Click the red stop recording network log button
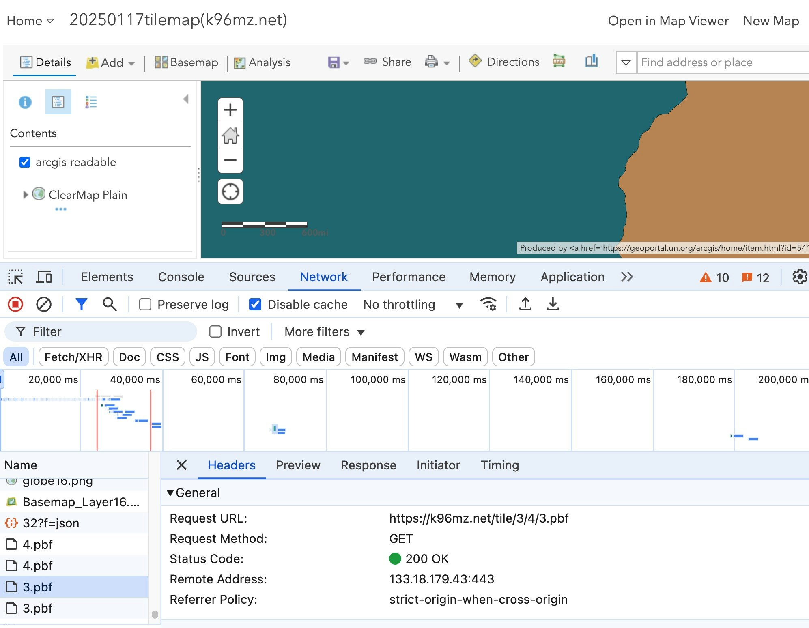The width and height of the screenshot is (809, 628). pyautogui.click(x=15, y=304)
